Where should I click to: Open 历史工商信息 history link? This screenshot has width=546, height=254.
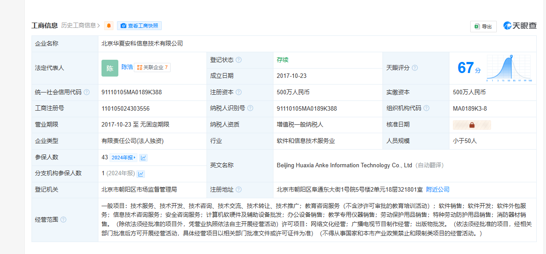pyautogui.click(x=80, y=26)
